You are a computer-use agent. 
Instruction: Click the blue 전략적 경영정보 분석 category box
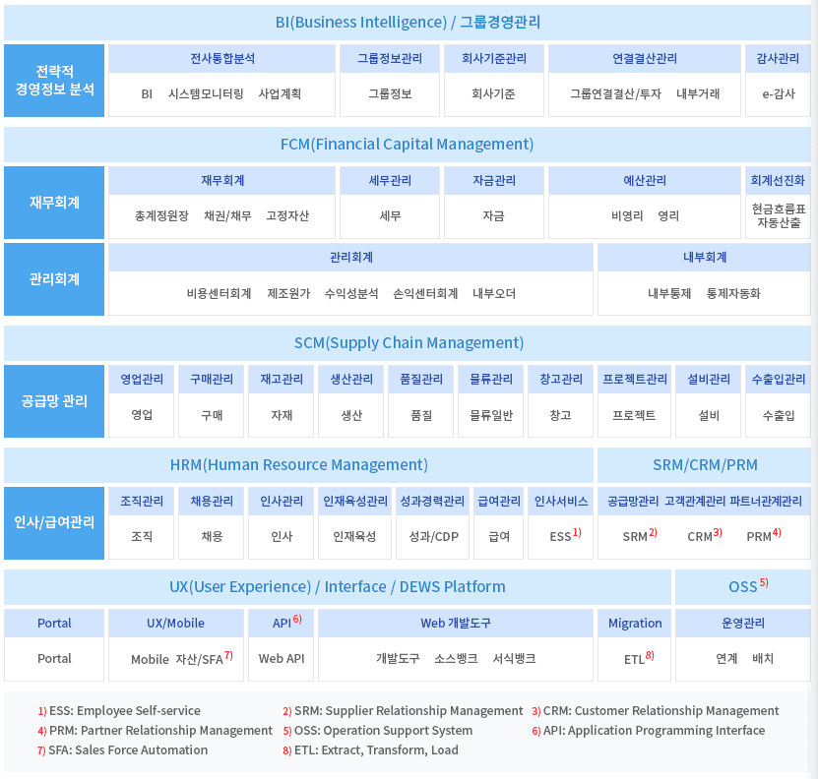[54, 81]
